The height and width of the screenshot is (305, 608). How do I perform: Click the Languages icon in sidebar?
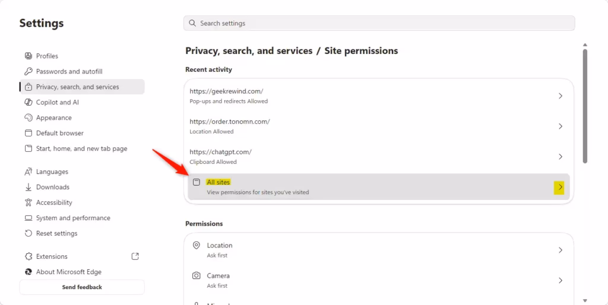point(28,171)
